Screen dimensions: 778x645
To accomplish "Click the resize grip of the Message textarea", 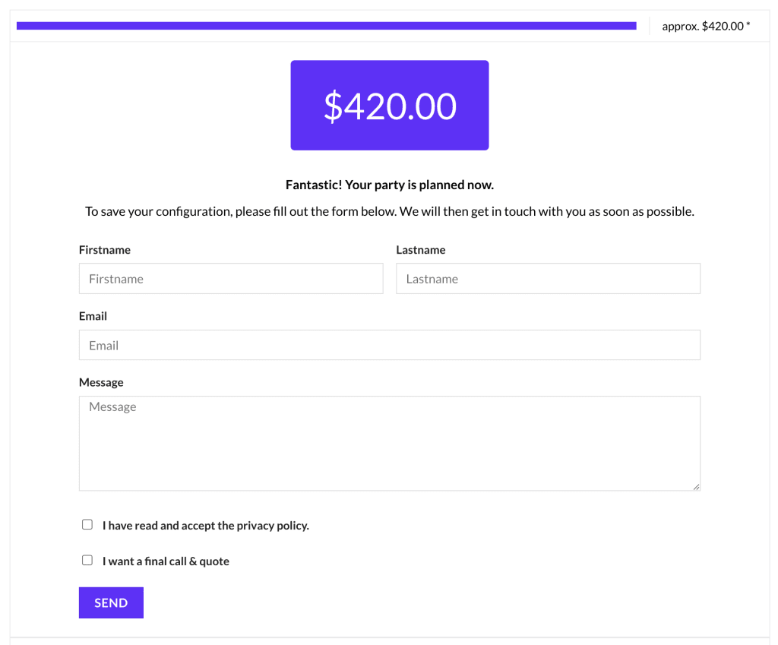I will pyautogui.click(x=696, y=486).
